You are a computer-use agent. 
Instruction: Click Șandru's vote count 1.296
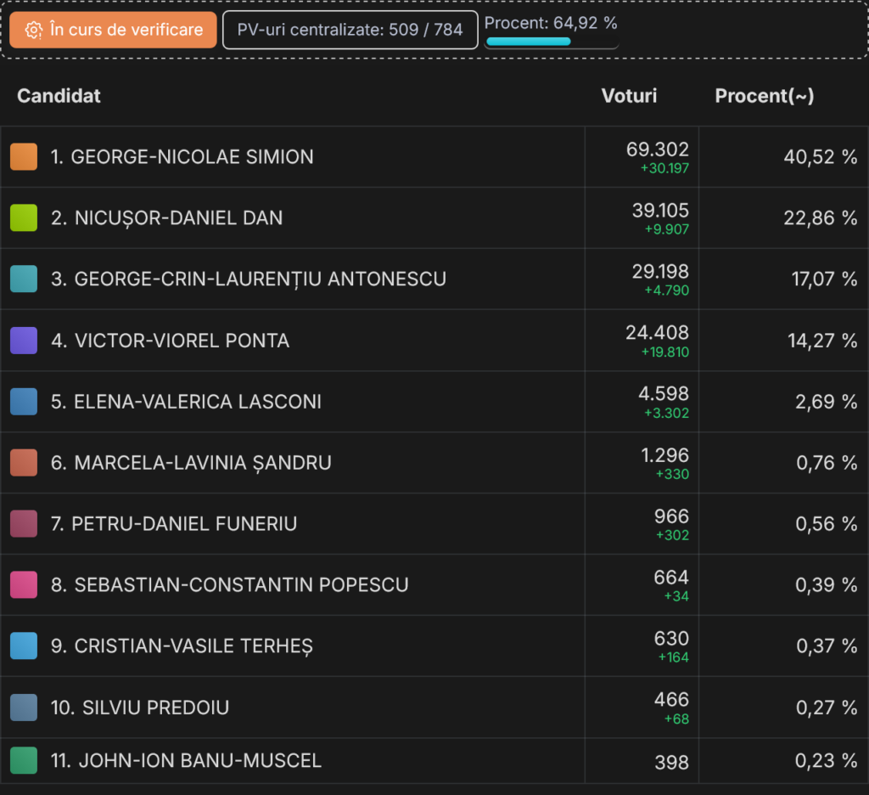[665, 455]
